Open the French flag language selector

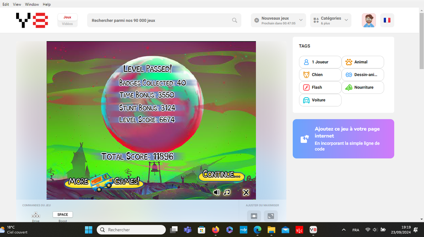coord(387,20)
